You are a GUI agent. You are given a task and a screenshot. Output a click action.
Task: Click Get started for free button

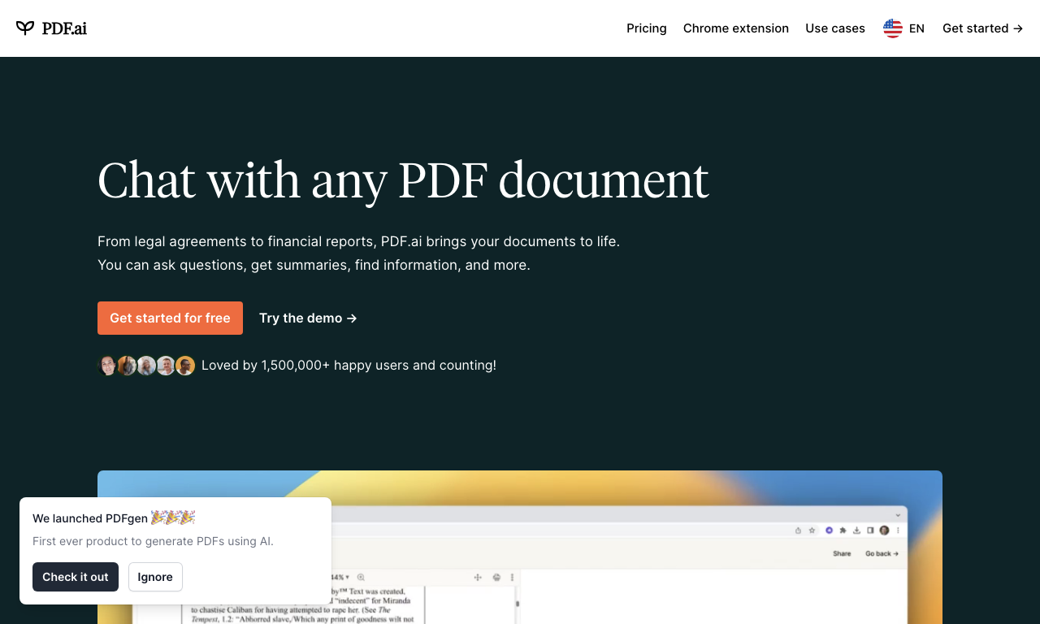click(170, 318)
